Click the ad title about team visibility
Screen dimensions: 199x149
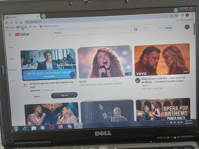(x=51, y=85)
